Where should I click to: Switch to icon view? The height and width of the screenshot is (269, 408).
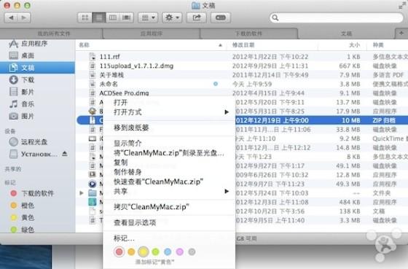(85, 17)
